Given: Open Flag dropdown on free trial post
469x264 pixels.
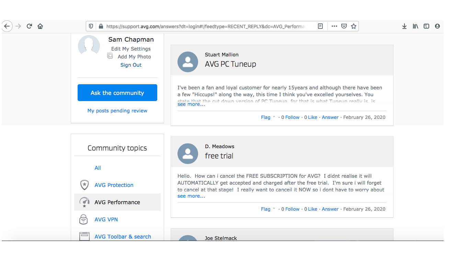Looking at the screenshot, I should [268, 209].
